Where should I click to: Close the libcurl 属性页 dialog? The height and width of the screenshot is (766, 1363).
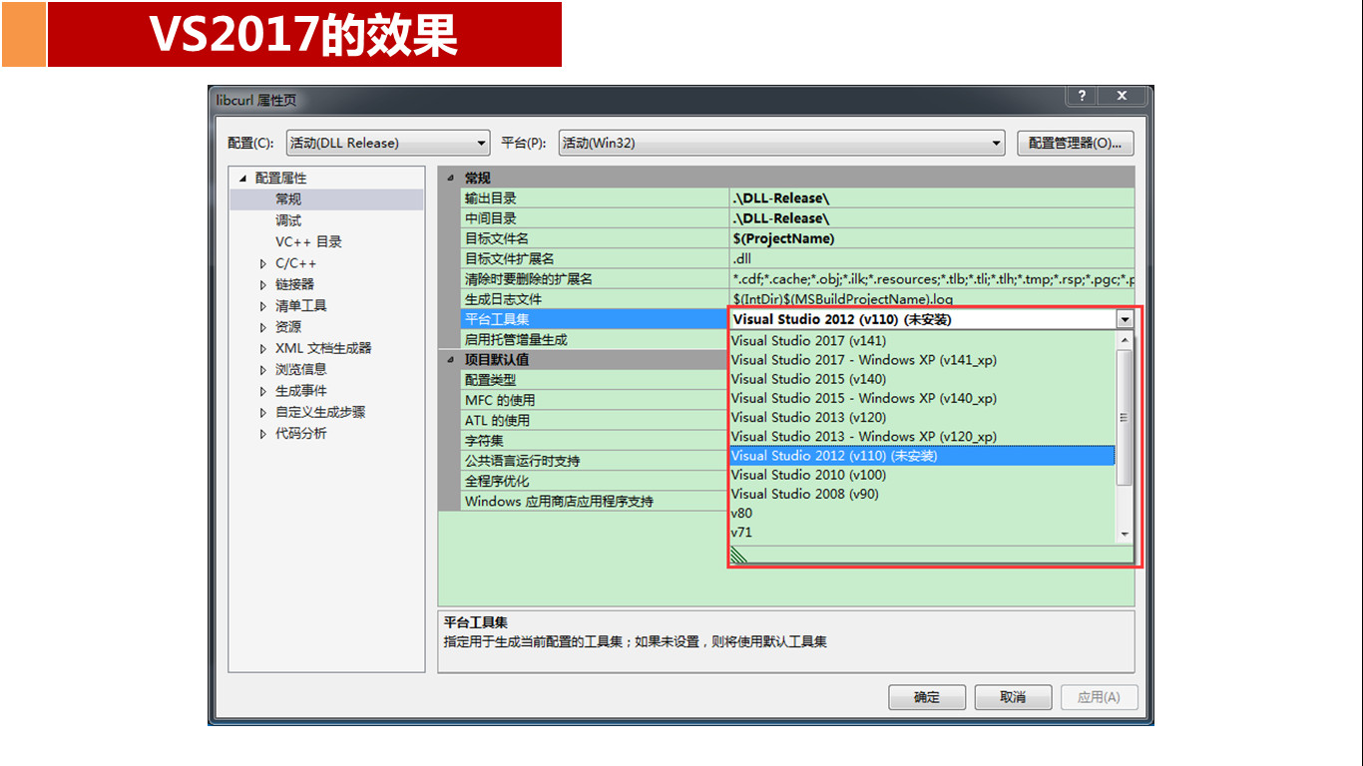click(x=1122, y=96)
